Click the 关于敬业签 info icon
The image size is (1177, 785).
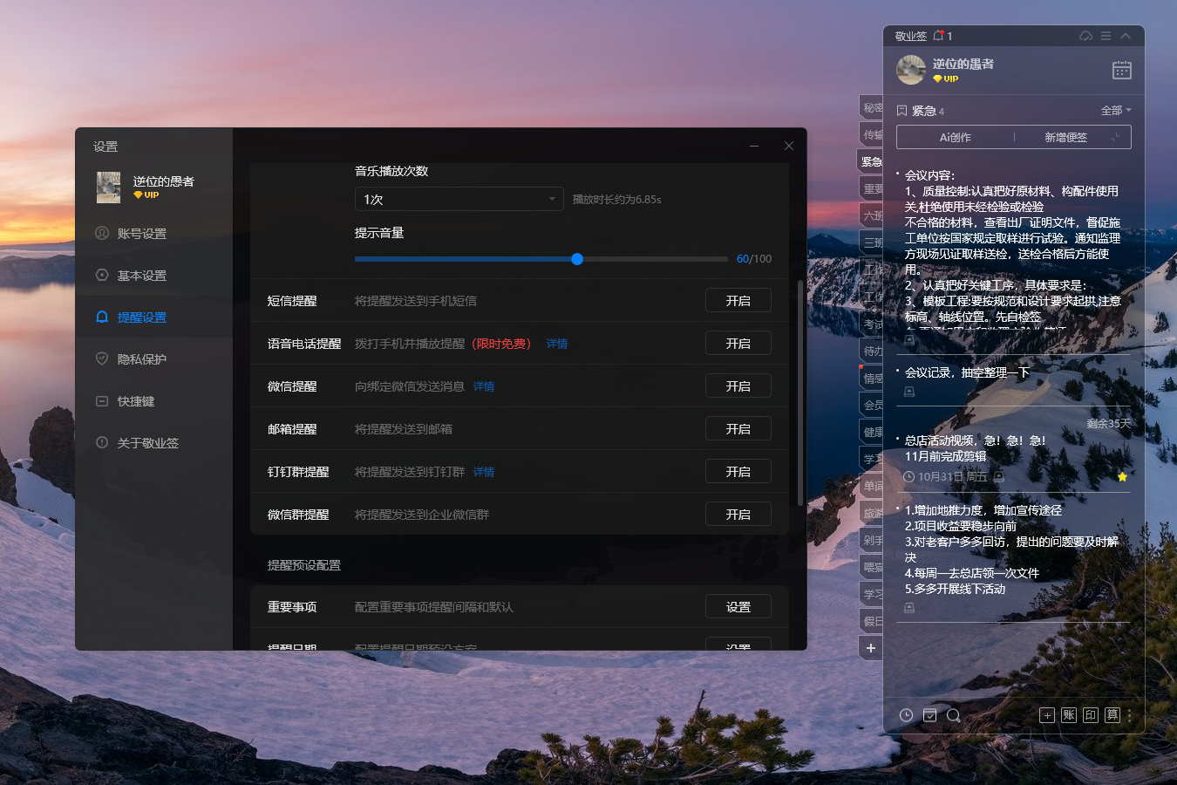[x=102, y=442]
